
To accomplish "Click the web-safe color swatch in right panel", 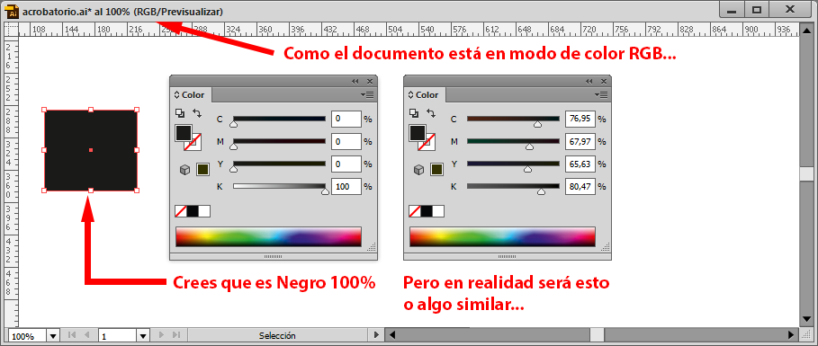I will coord(436,169).
